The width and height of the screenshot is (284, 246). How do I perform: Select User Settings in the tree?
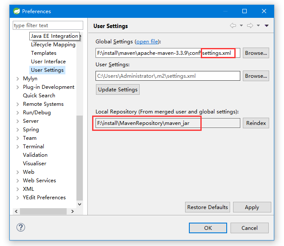pyautogui.click(x=47, y=70)
